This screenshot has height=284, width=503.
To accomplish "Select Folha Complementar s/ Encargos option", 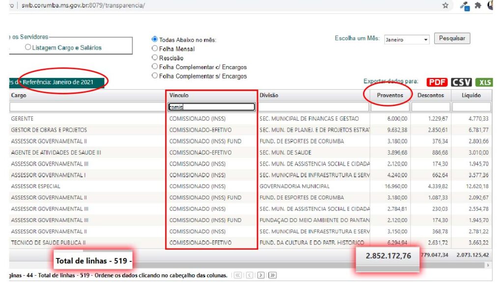I will (x=155, y=76).
